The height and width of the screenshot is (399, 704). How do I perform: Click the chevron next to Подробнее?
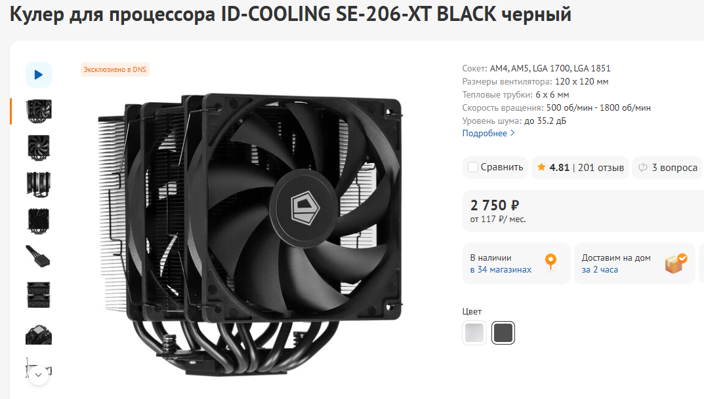(512, 133)
